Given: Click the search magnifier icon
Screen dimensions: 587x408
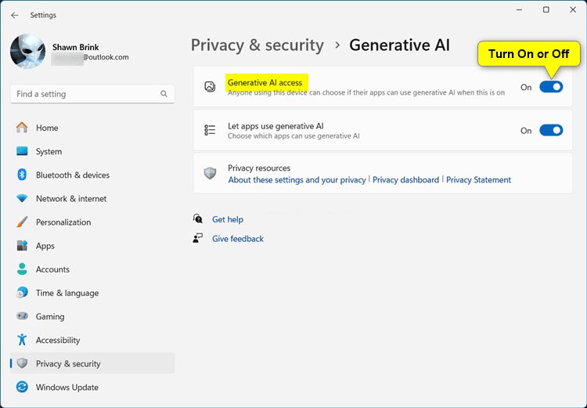Looking at the screenshot, I should click(164, 94).
